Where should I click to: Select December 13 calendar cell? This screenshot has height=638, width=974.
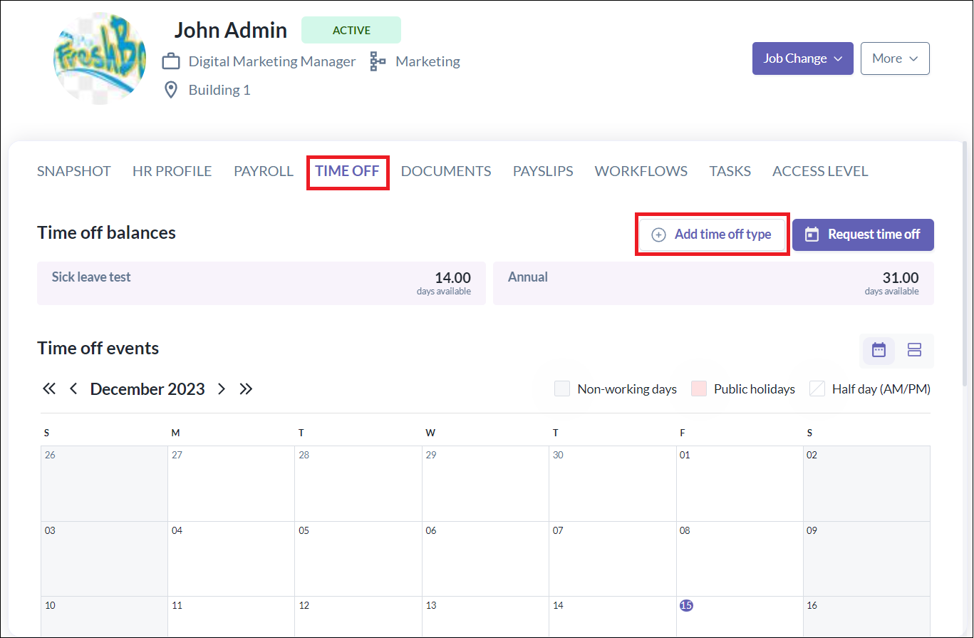coord(485,617)
